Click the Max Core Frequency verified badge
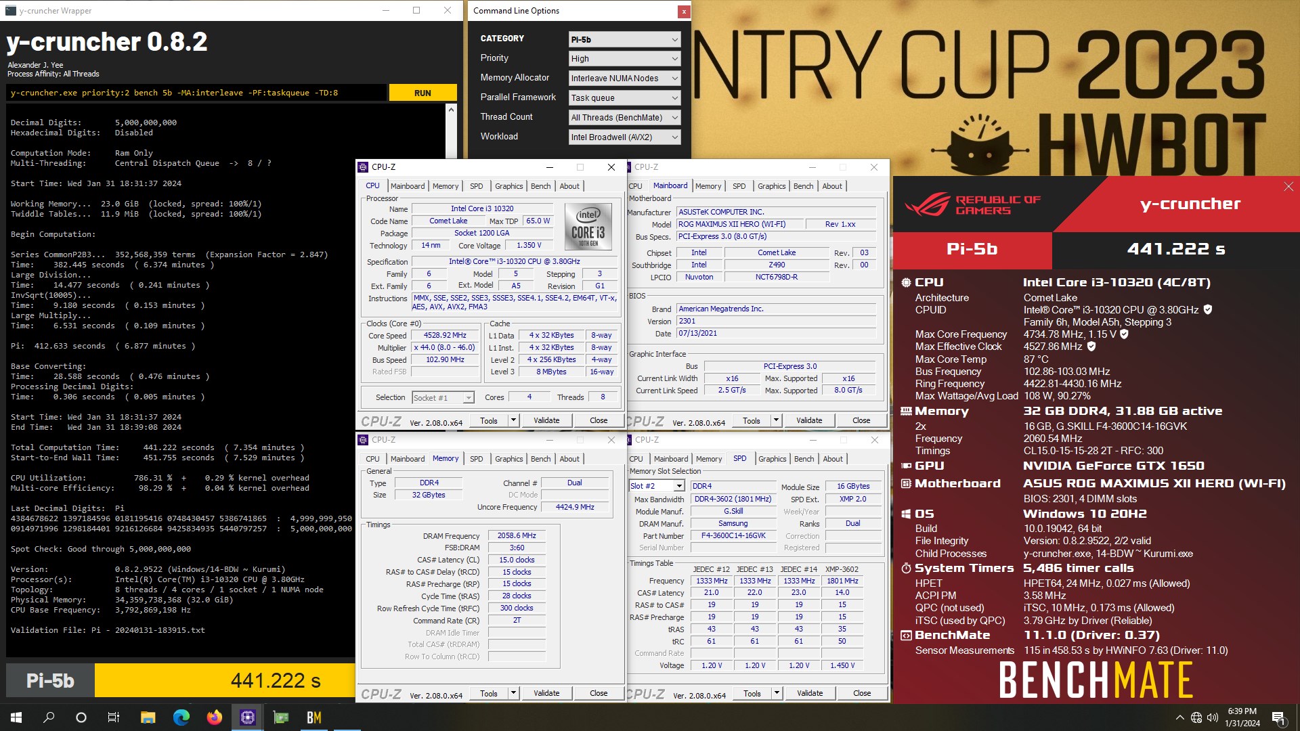The image size is (1300, 731). pyautogui.click(x=1124, y=334)
